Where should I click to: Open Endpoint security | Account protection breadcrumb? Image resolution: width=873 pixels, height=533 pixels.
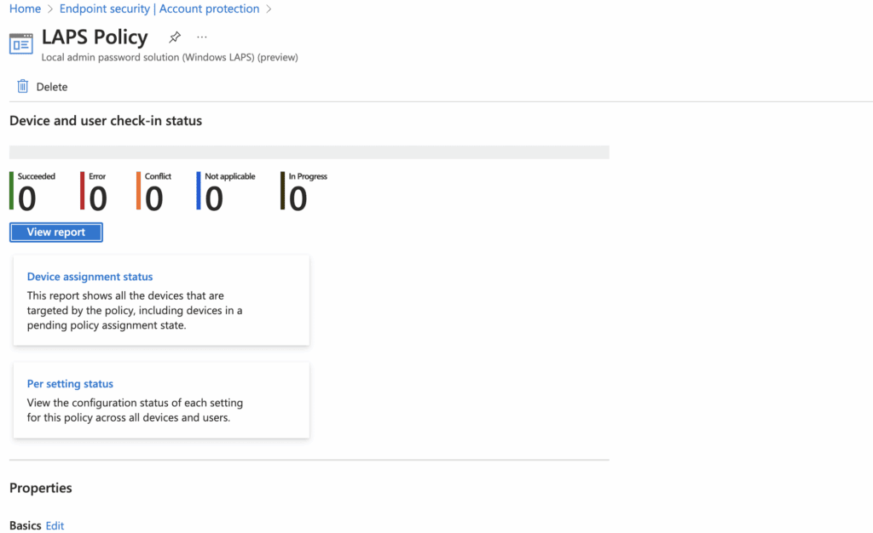click(159, 9)
